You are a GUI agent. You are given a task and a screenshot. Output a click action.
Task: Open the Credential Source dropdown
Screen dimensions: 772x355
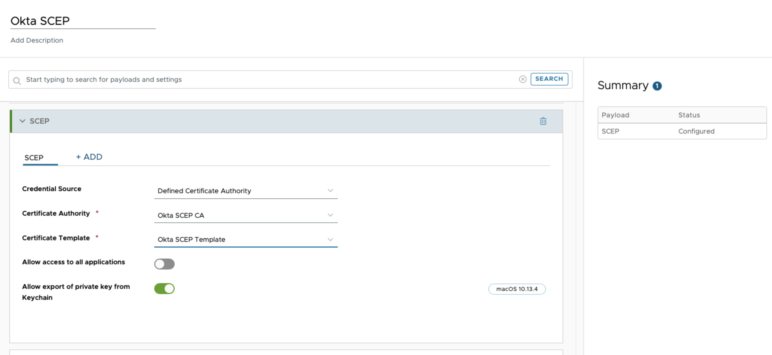(246, 191)
